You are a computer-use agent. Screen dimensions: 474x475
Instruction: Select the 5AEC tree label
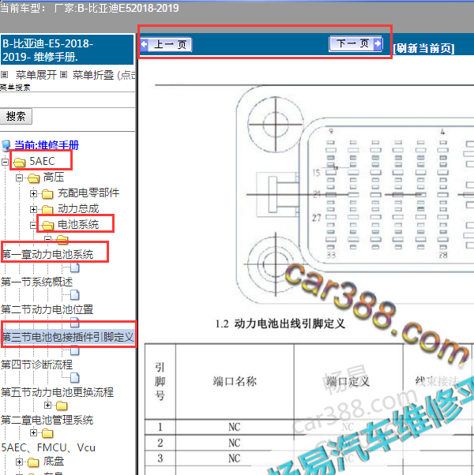click(42, 161)
